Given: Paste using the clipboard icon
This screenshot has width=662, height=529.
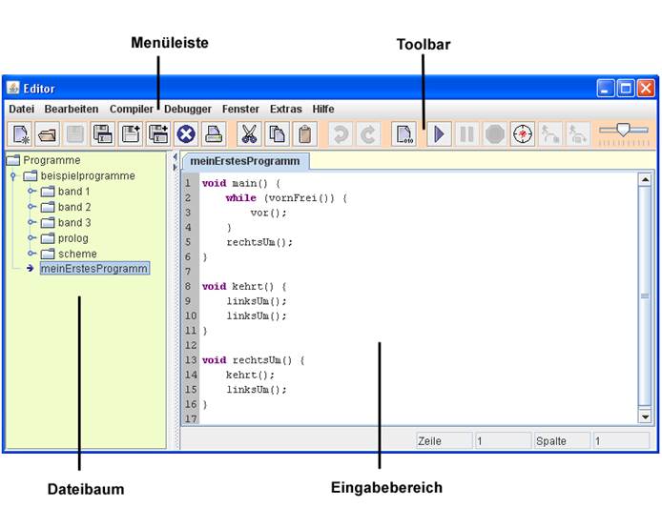Looking at the screenshot, I should coord(304,134).
